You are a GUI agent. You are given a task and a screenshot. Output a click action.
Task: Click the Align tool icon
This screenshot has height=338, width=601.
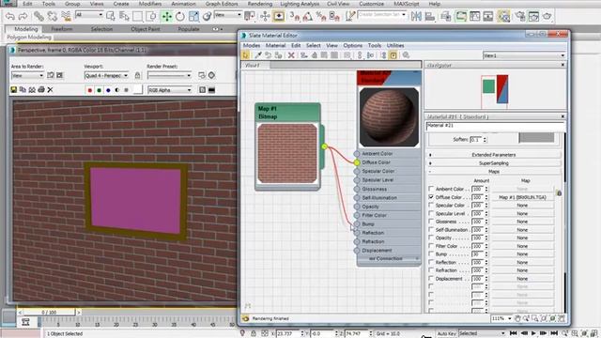coord(430,16)
